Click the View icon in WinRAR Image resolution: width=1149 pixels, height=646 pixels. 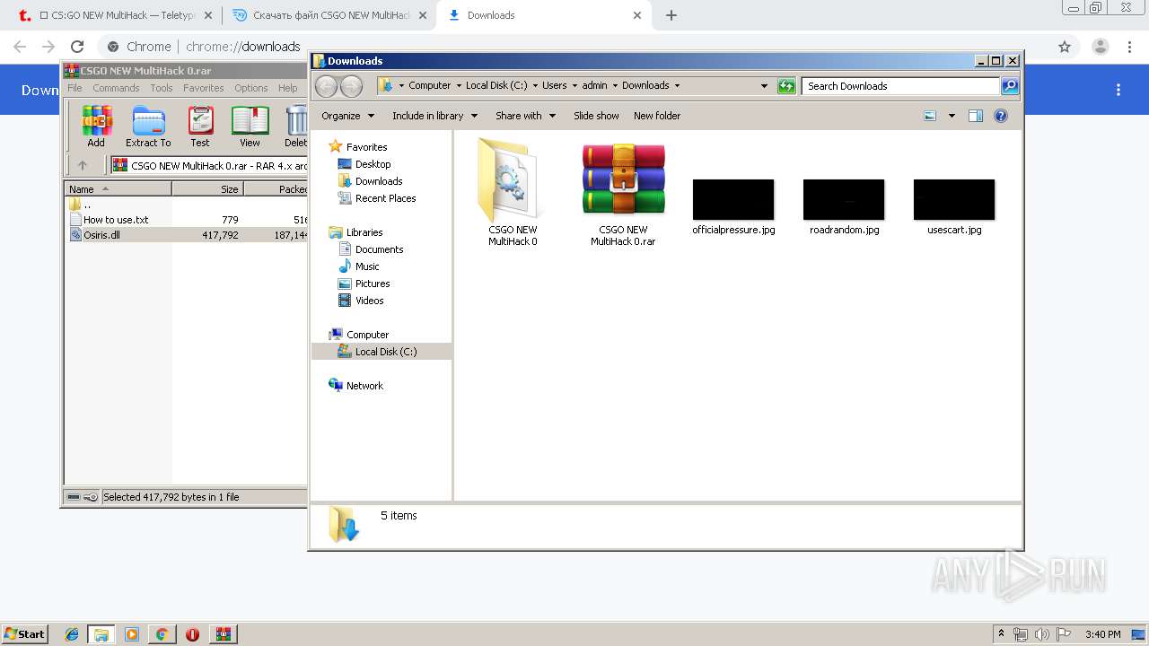coord(250,127)
